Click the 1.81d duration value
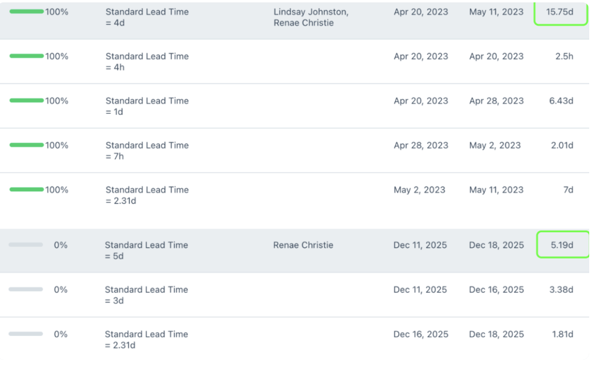This screenshot has width=591, height=367. coord(562,334)
